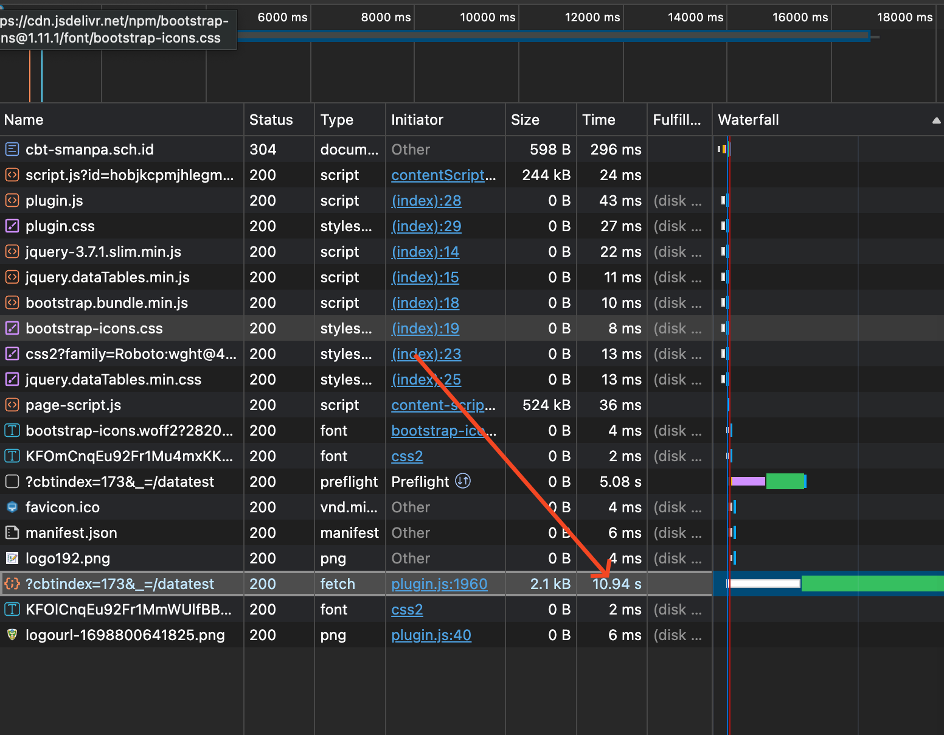Click the 8000 ms mark on the timeline ruler
This screenshot has width=944, height=735.
coord(385,17)
